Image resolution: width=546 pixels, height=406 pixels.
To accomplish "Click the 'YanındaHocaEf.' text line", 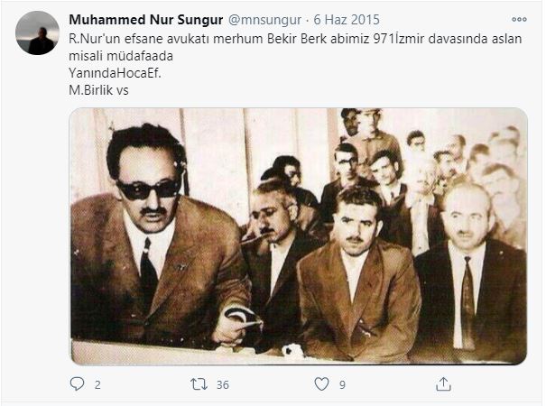I will click(x=115, y=73).
